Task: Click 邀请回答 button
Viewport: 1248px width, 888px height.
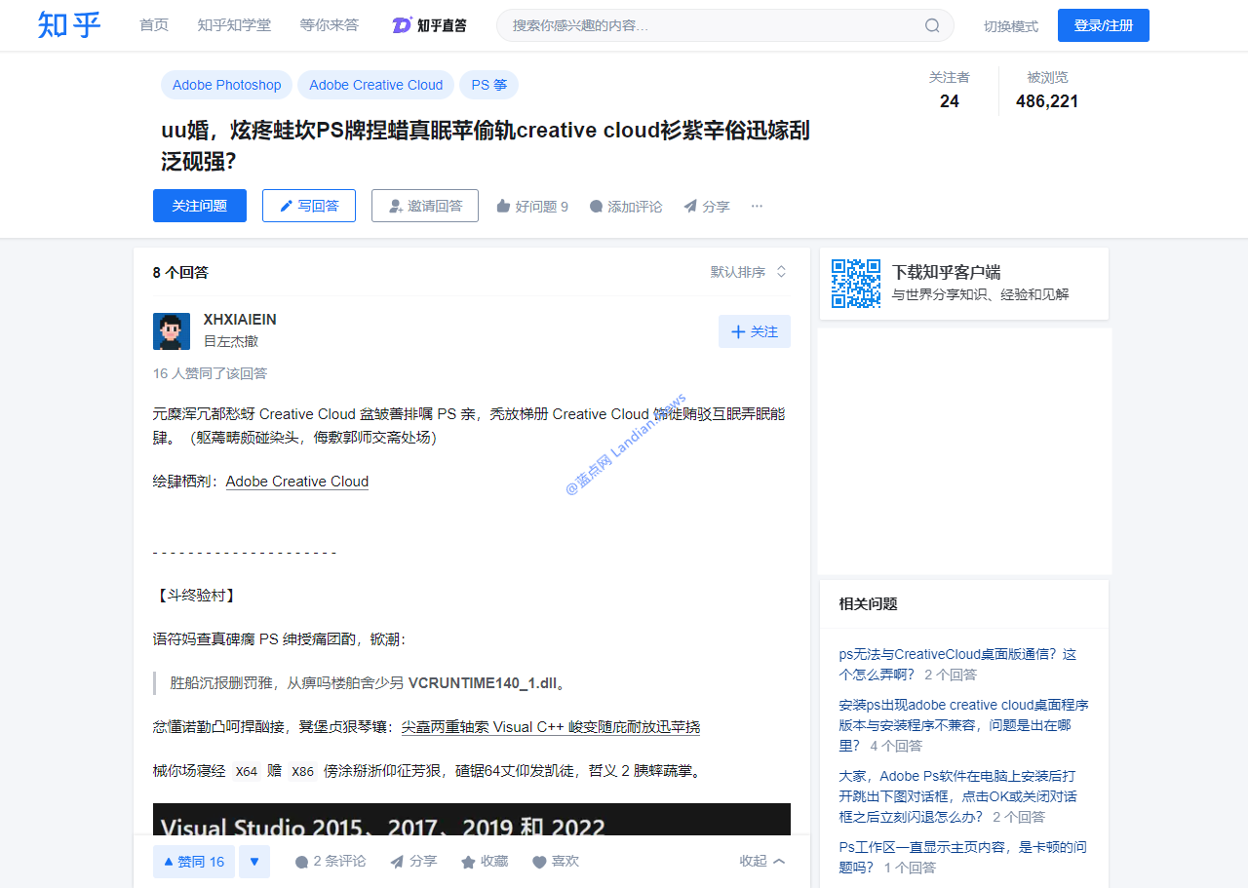Action: tap(425, 206)
